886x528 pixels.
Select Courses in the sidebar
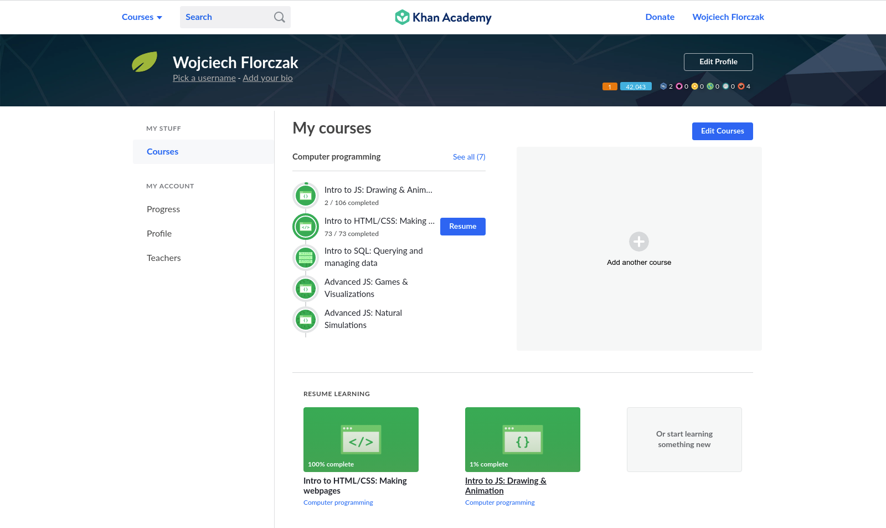point(203,152)
